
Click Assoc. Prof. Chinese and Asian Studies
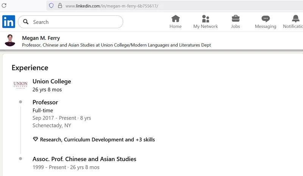(x=84, y=159)
